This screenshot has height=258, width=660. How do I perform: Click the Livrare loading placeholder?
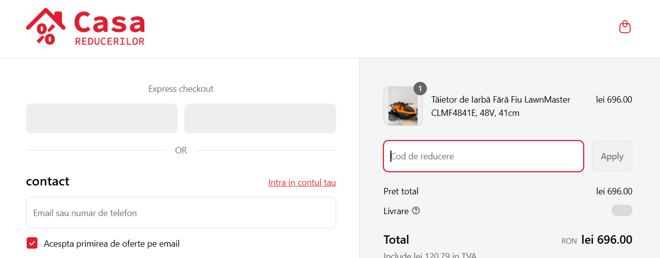[622, 211]
